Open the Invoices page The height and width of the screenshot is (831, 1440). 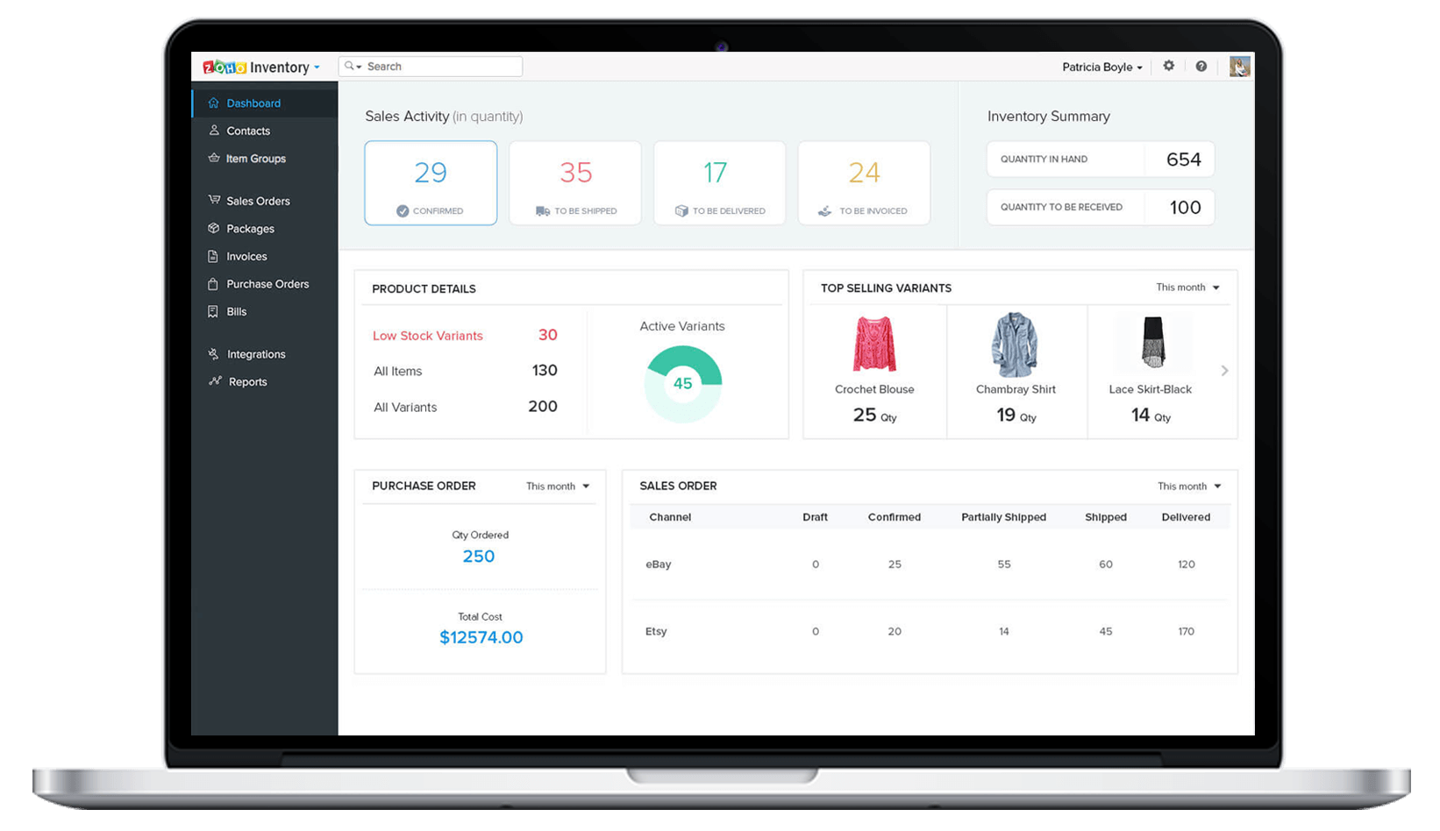tap(246, 256)
